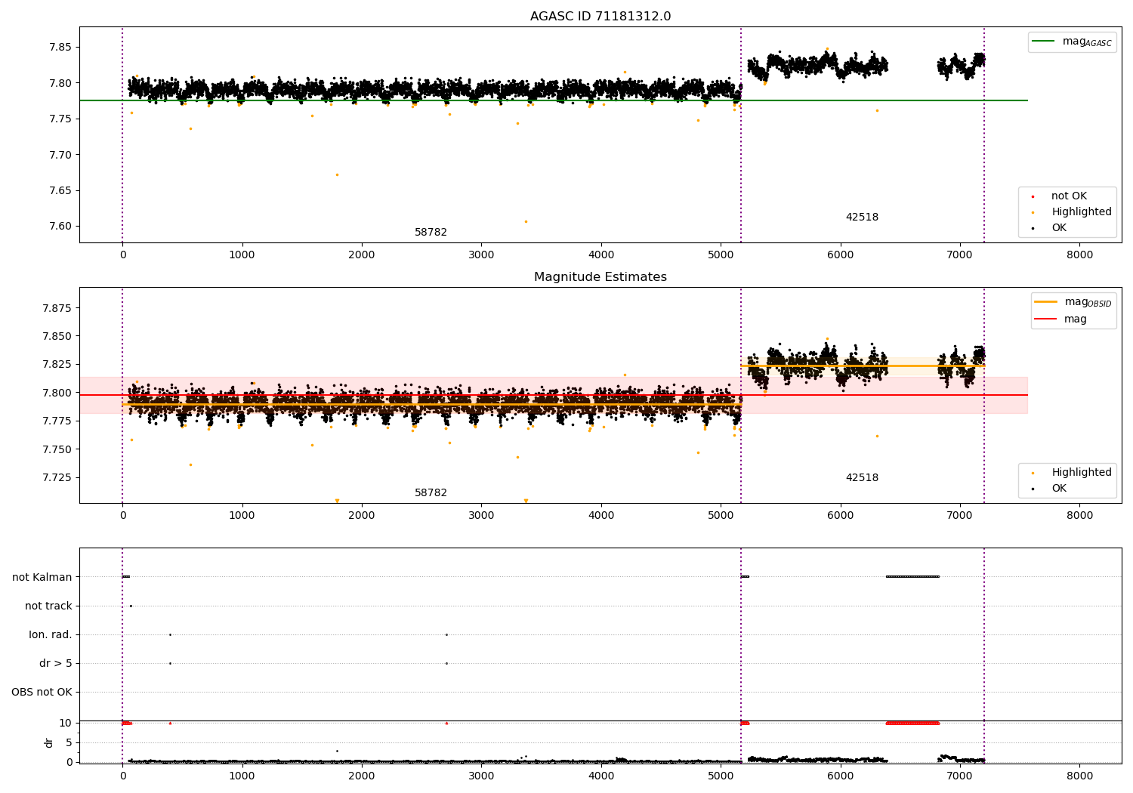Click the 7.750 y-axis tick in middle plot
The image size is (1133, 793).
click(x=58, y=449)
